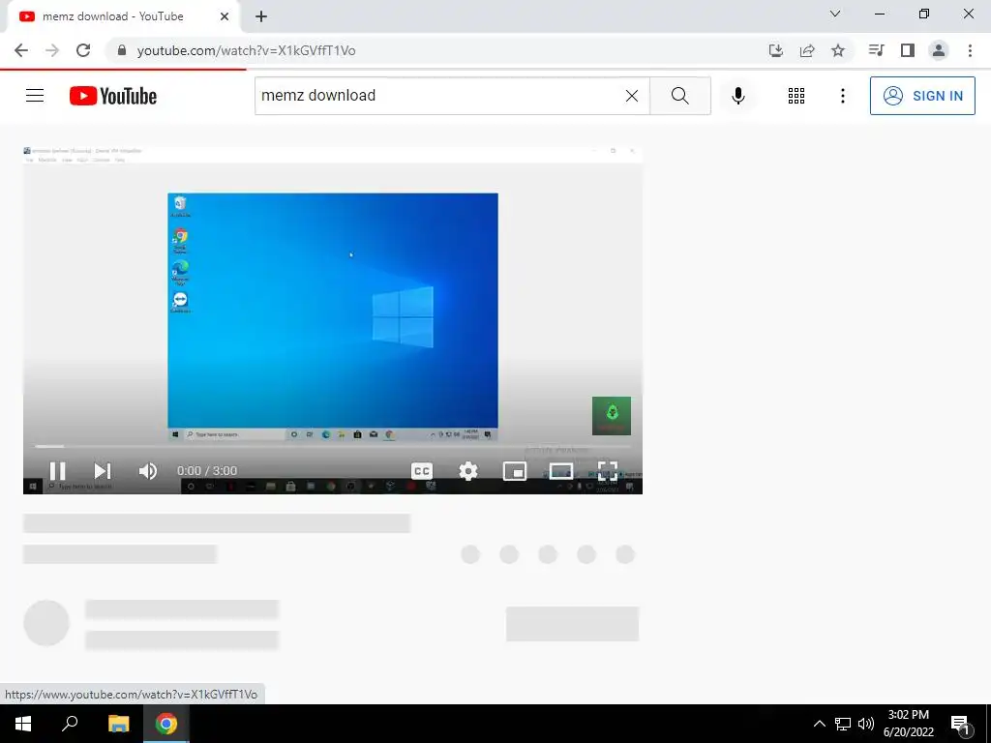Toggle Chrome side panel
This screenshot has width=991, height=743.
(x=908, y=50)
